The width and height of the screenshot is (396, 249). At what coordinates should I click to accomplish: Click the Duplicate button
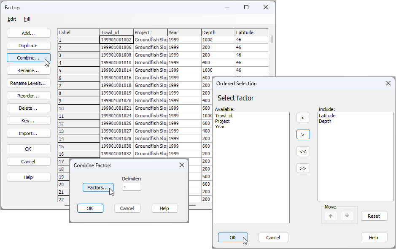tap(28, 45)
